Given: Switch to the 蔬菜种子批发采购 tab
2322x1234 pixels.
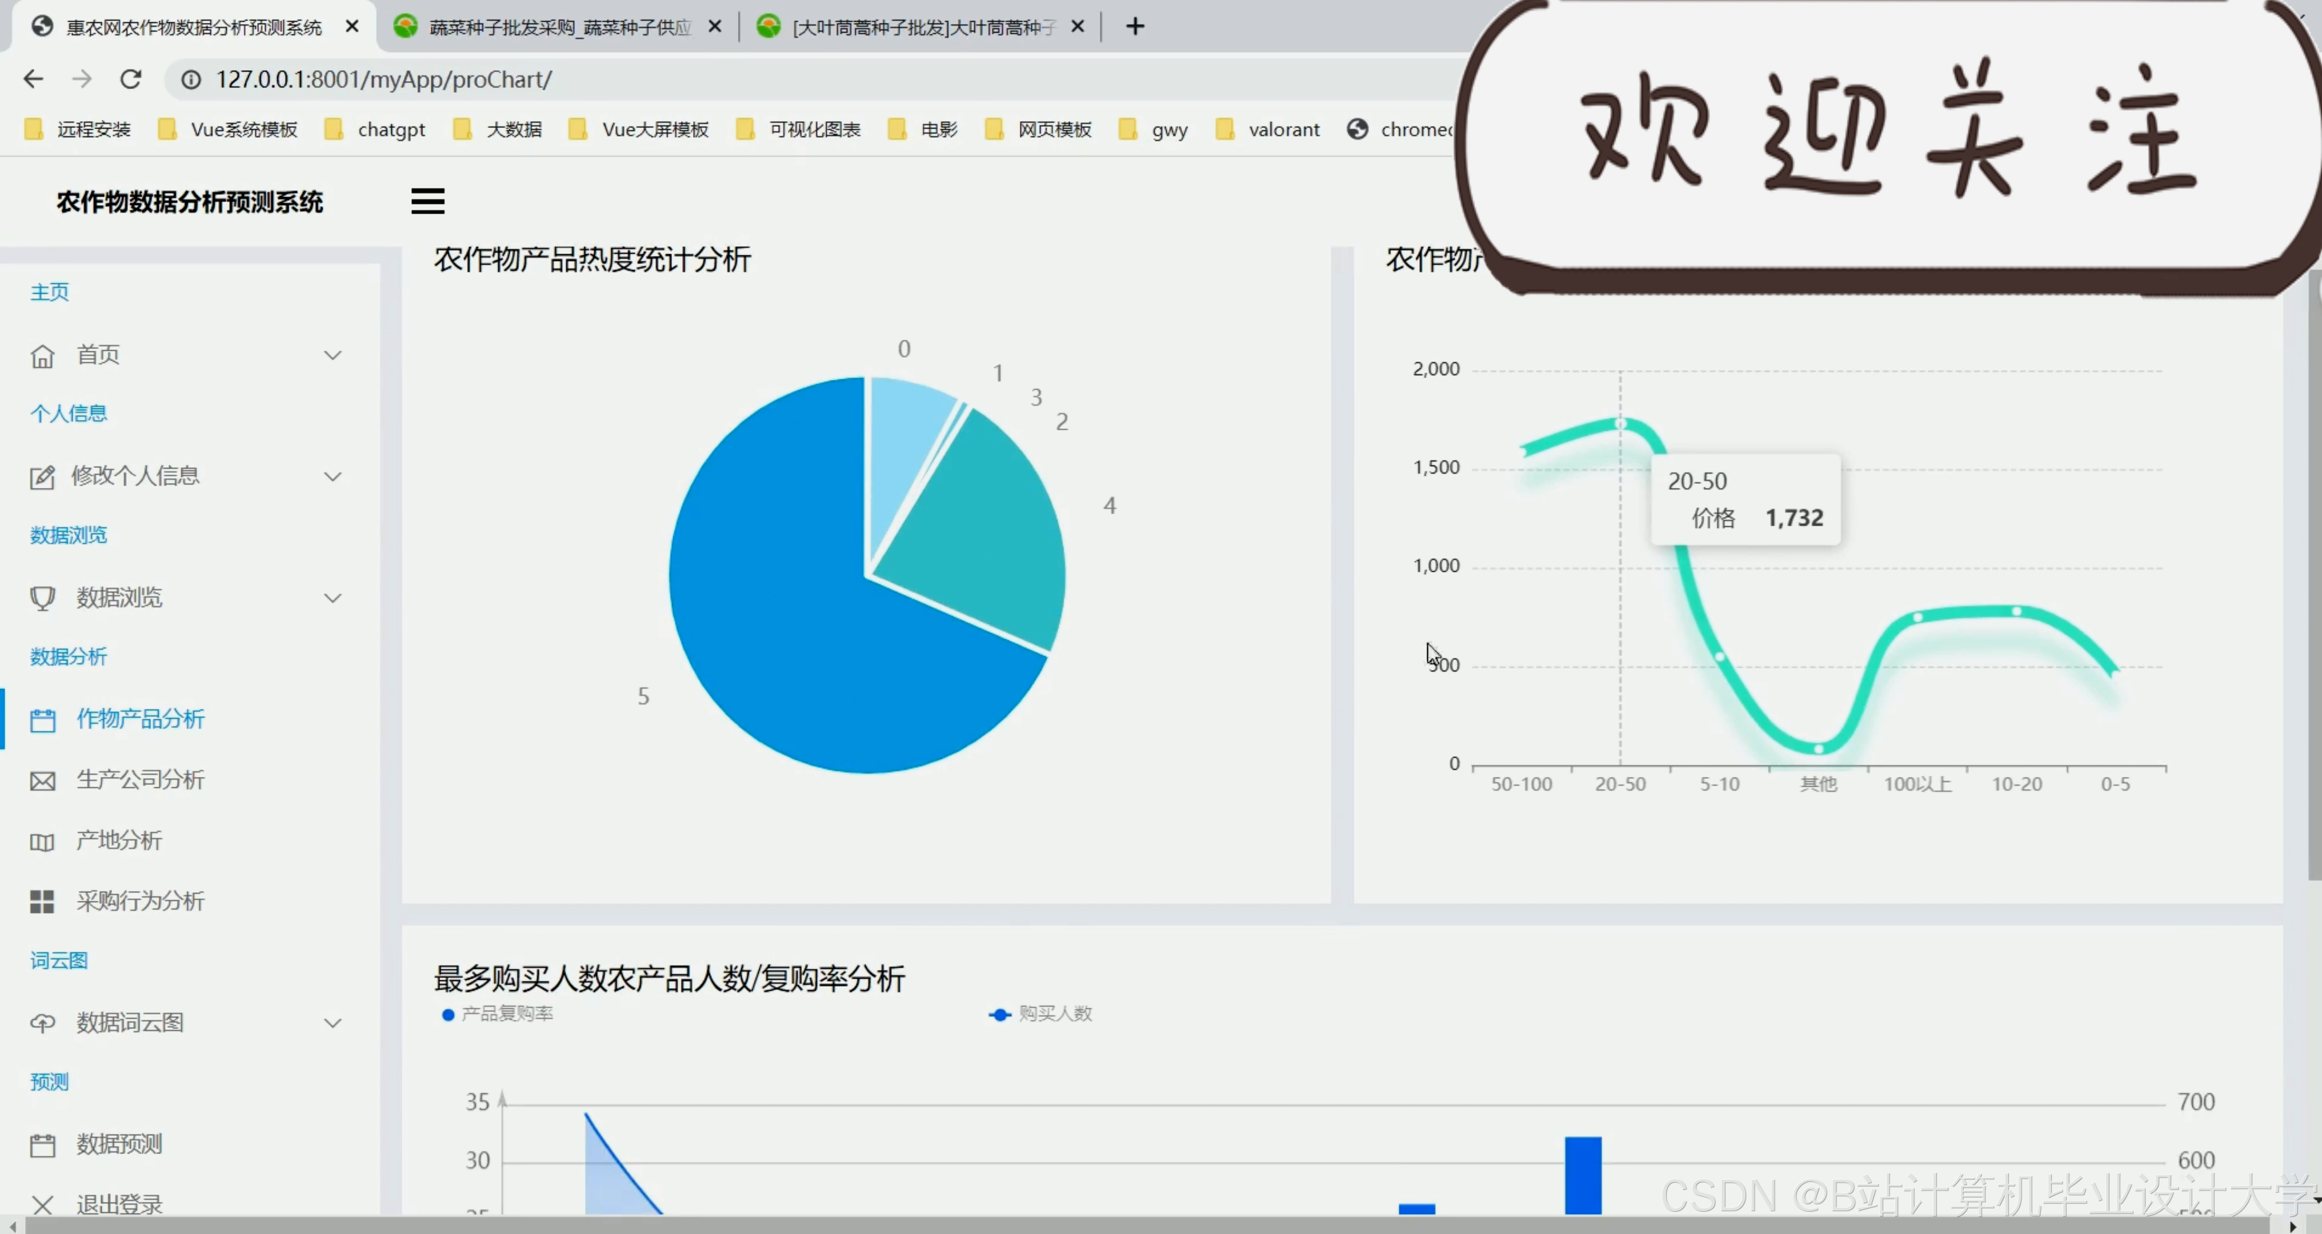Looking at the screenshot, I should pos(559,27).
